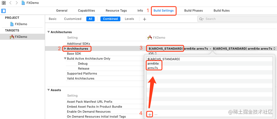This screenshot has width=277, height=119.
Task: Switch view to Levels
Action: [x=129, y=19]
